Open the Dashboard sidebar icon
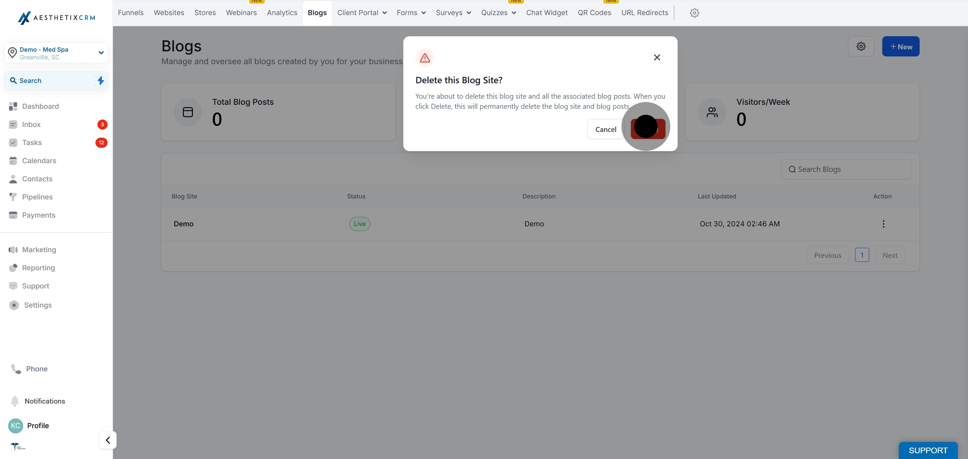 coord(13,106)
